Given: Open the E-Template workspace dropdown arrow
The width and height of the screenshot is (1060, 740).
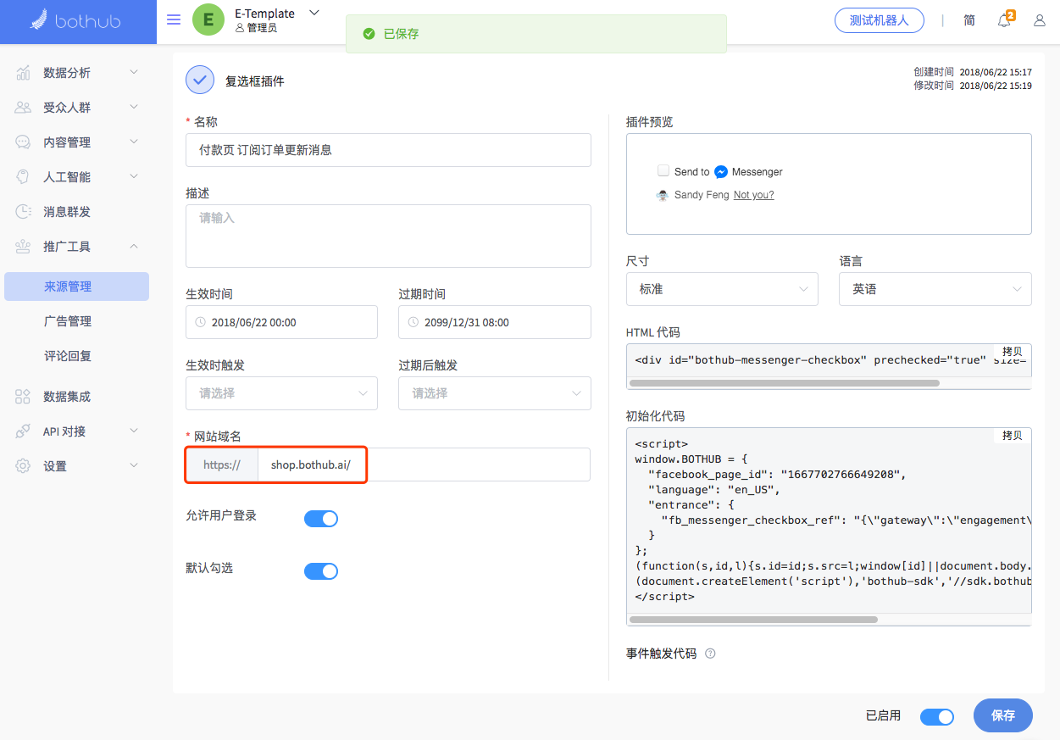Looking at the screenshot, I should click(x=314, y=13).
